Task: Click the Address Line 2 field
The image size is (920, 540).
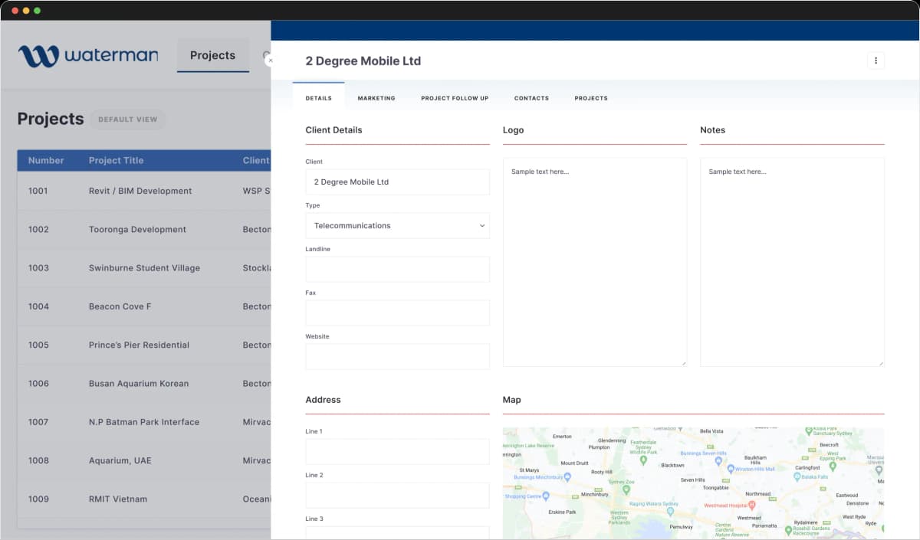Action: click(x=397, y=495)
